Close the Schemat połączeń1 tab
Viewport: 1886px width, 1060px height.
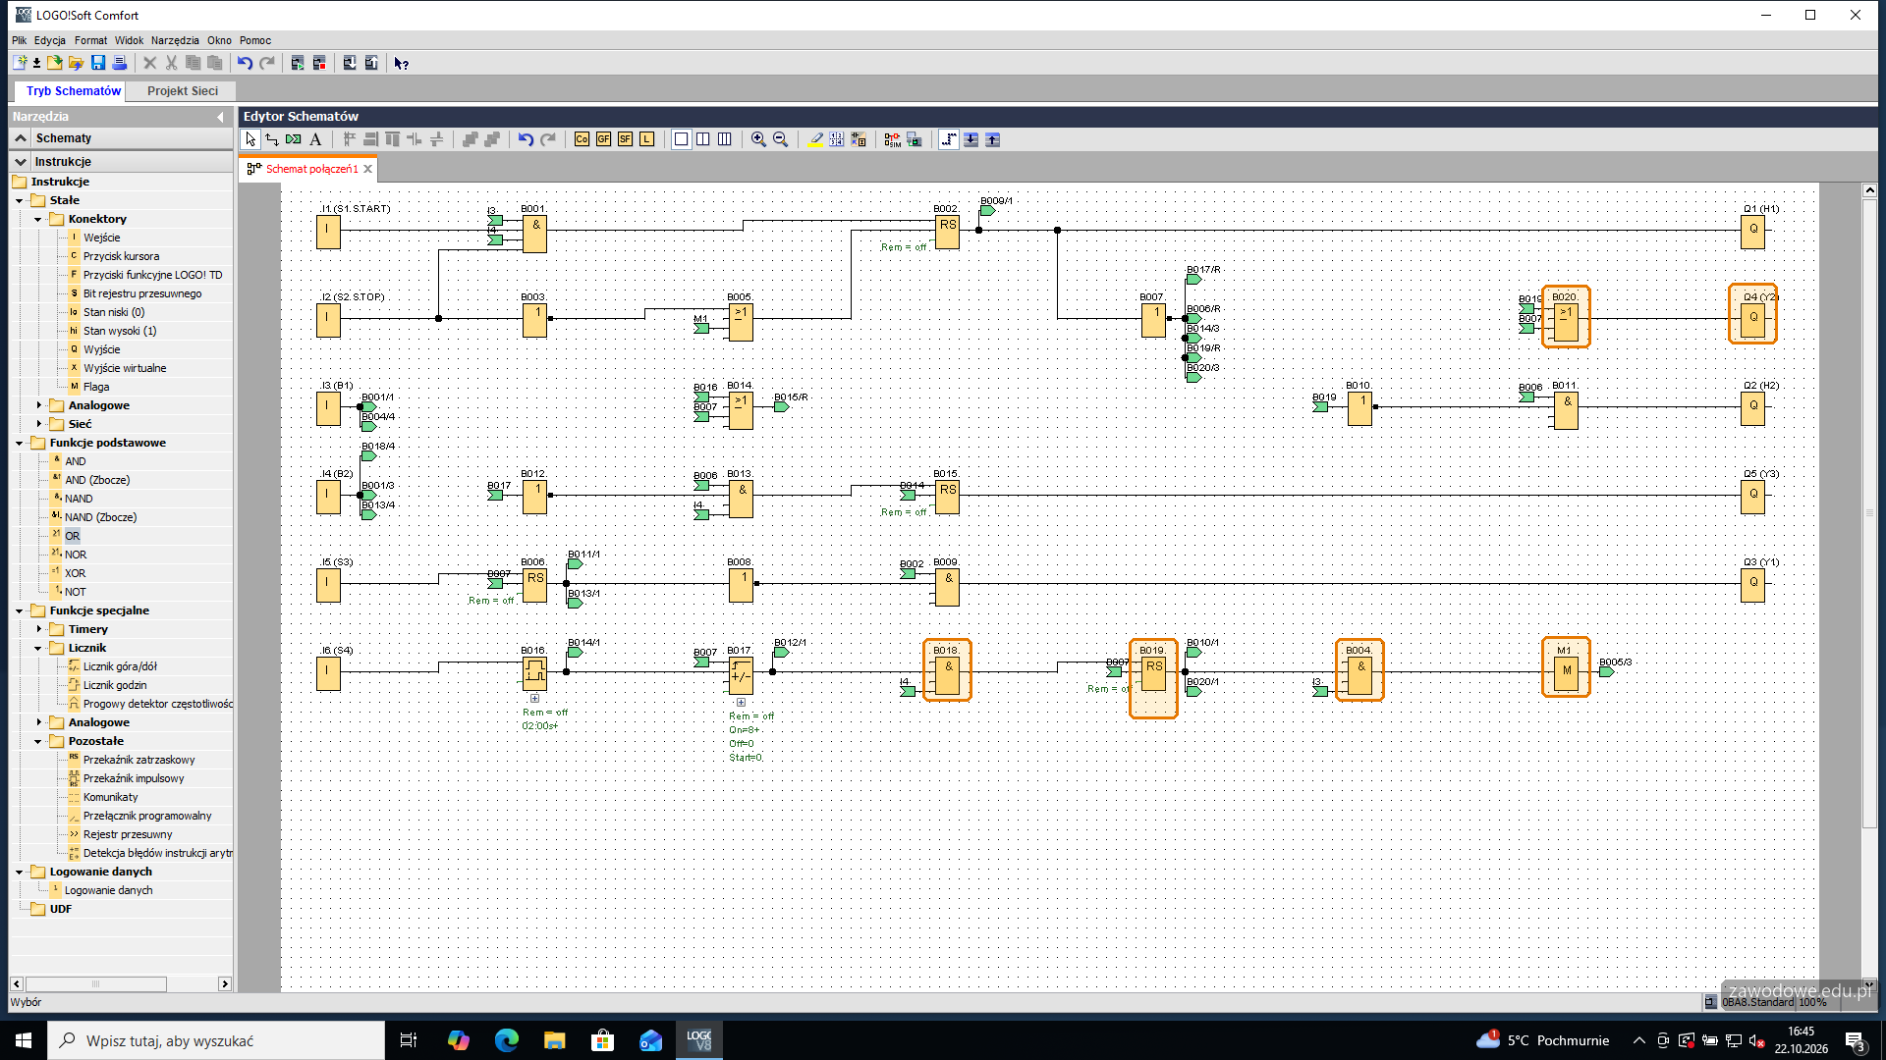(368, 169)
